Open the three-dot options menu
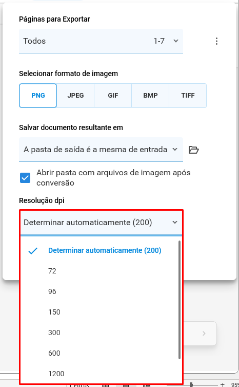239x387 pixels. coord(216,41)
